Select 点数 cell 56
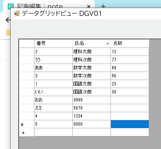This screenshot has height=149, width=161. pyautogui.click(x=130, y=76)
